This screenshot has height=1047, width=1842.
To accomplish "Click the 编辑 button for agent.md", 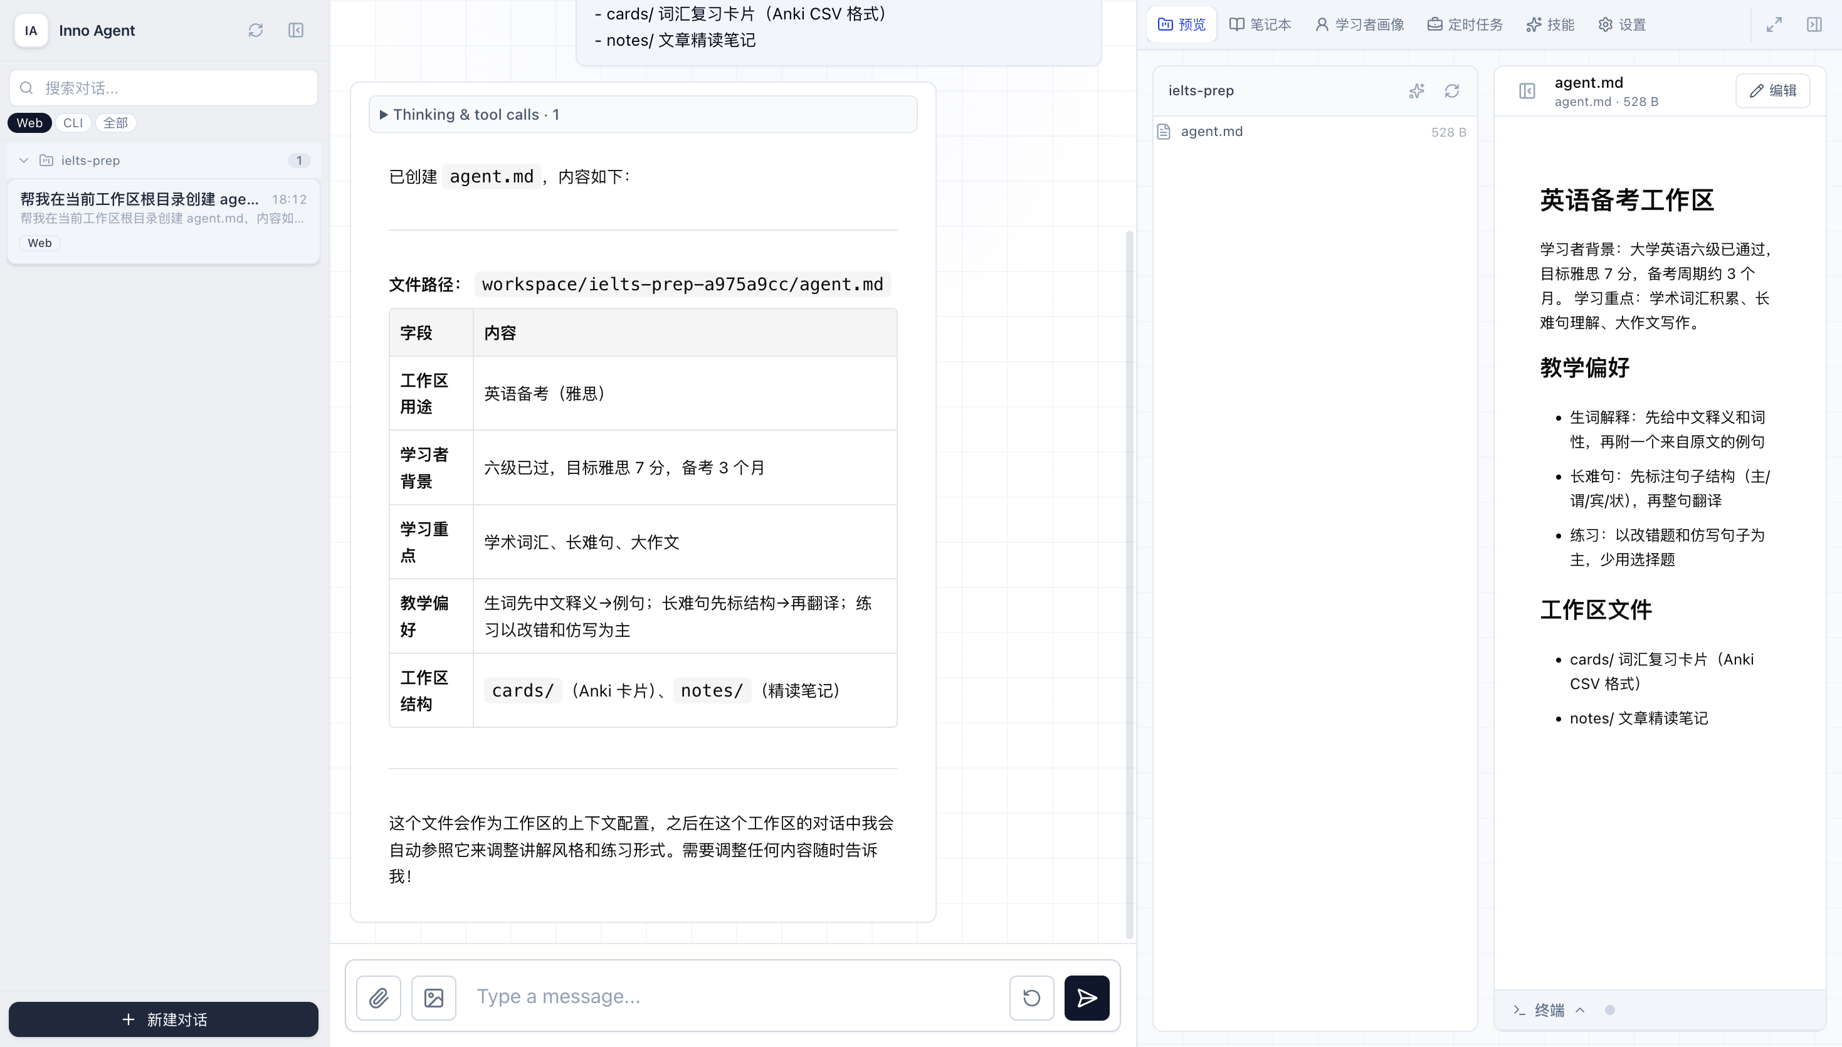I will 1773,91.
